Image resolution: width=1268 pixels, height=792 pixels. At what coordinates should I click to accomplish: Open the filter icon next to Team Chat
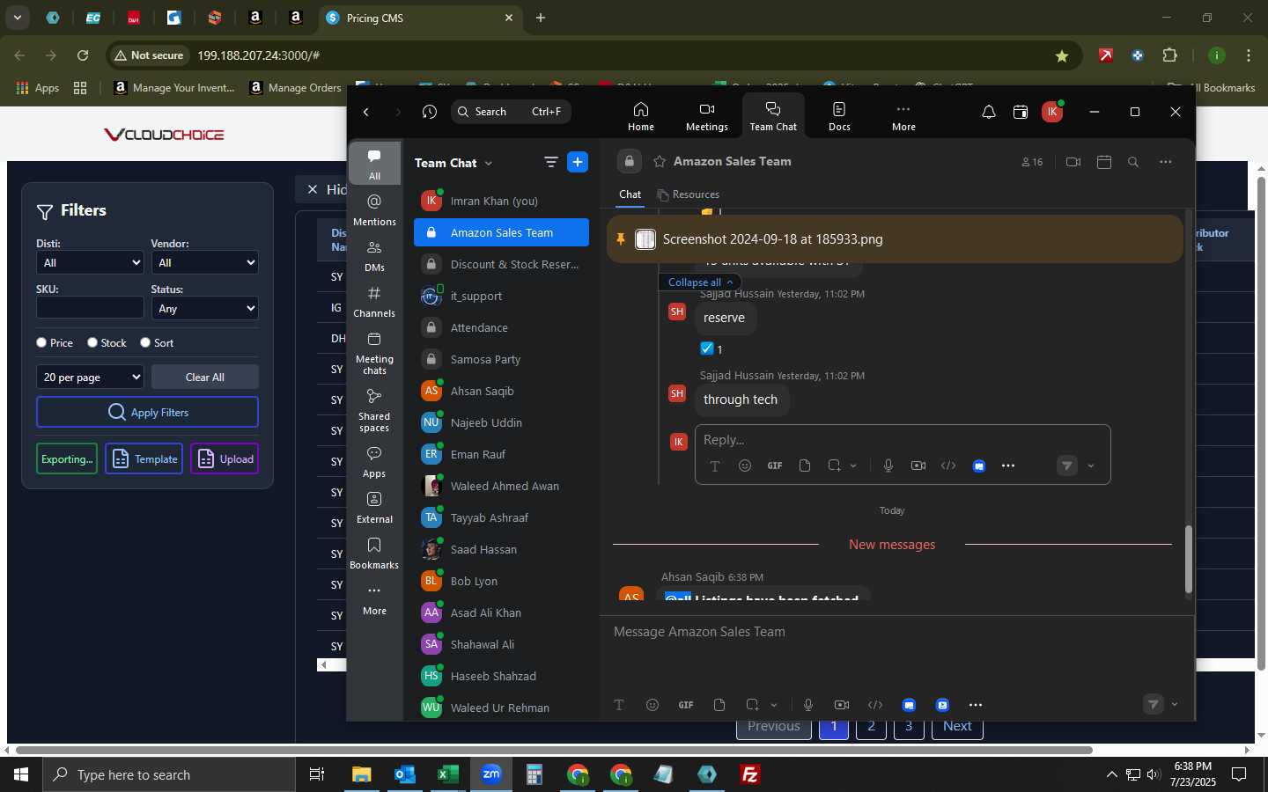551,162
